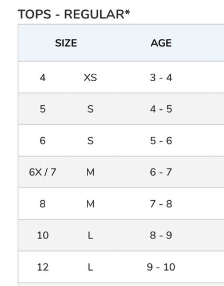Click the TOPS - REGULAR* heading

point(74,14)
